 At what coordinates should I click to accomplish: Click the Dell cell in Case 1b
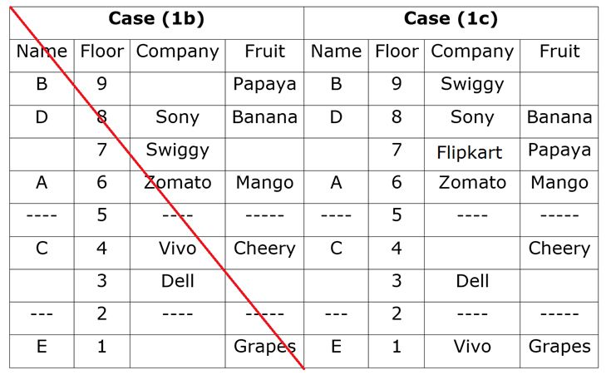pos(177,281)
